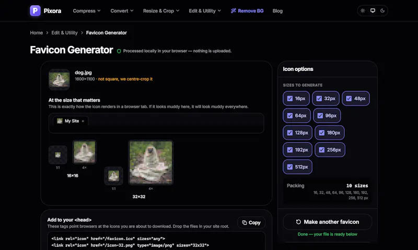Open the Remove BG tool
The height and width of the screenshot is (250, 418).
pyautogui.click(x=247, y=11)
